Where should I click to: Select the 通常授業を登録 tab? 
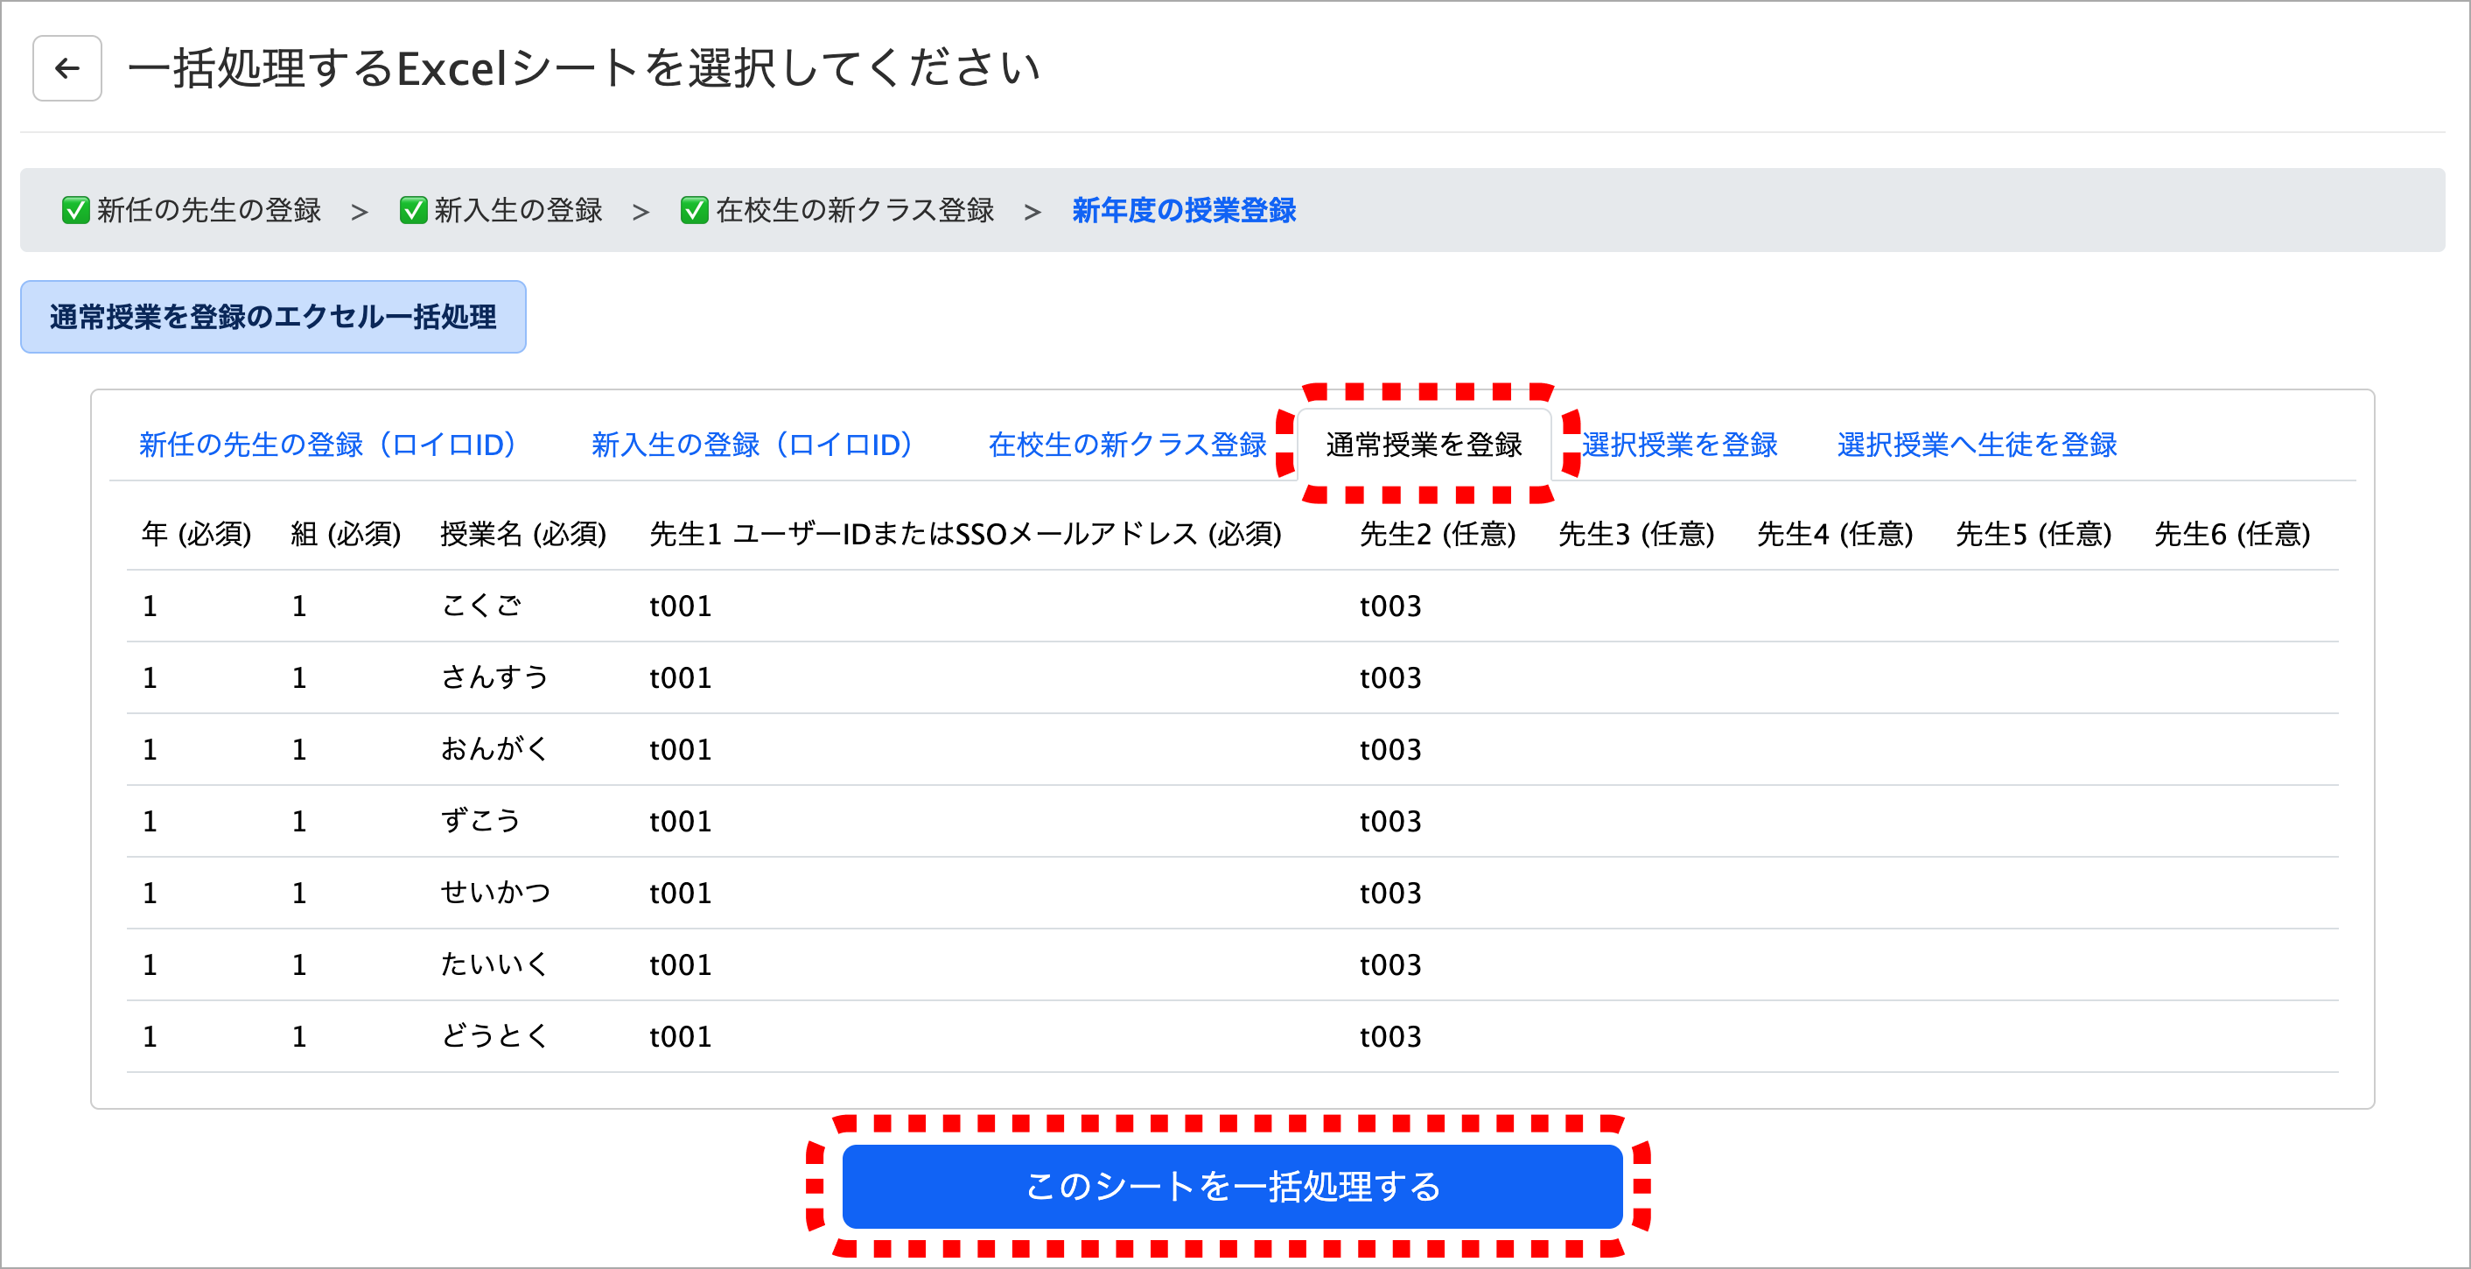[1424, 444]
